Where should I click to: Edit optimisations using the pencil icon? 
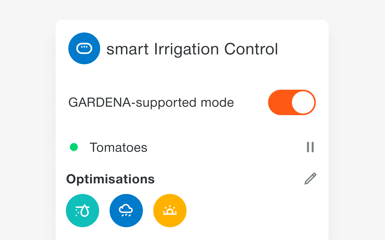click(x=310, y=179)
